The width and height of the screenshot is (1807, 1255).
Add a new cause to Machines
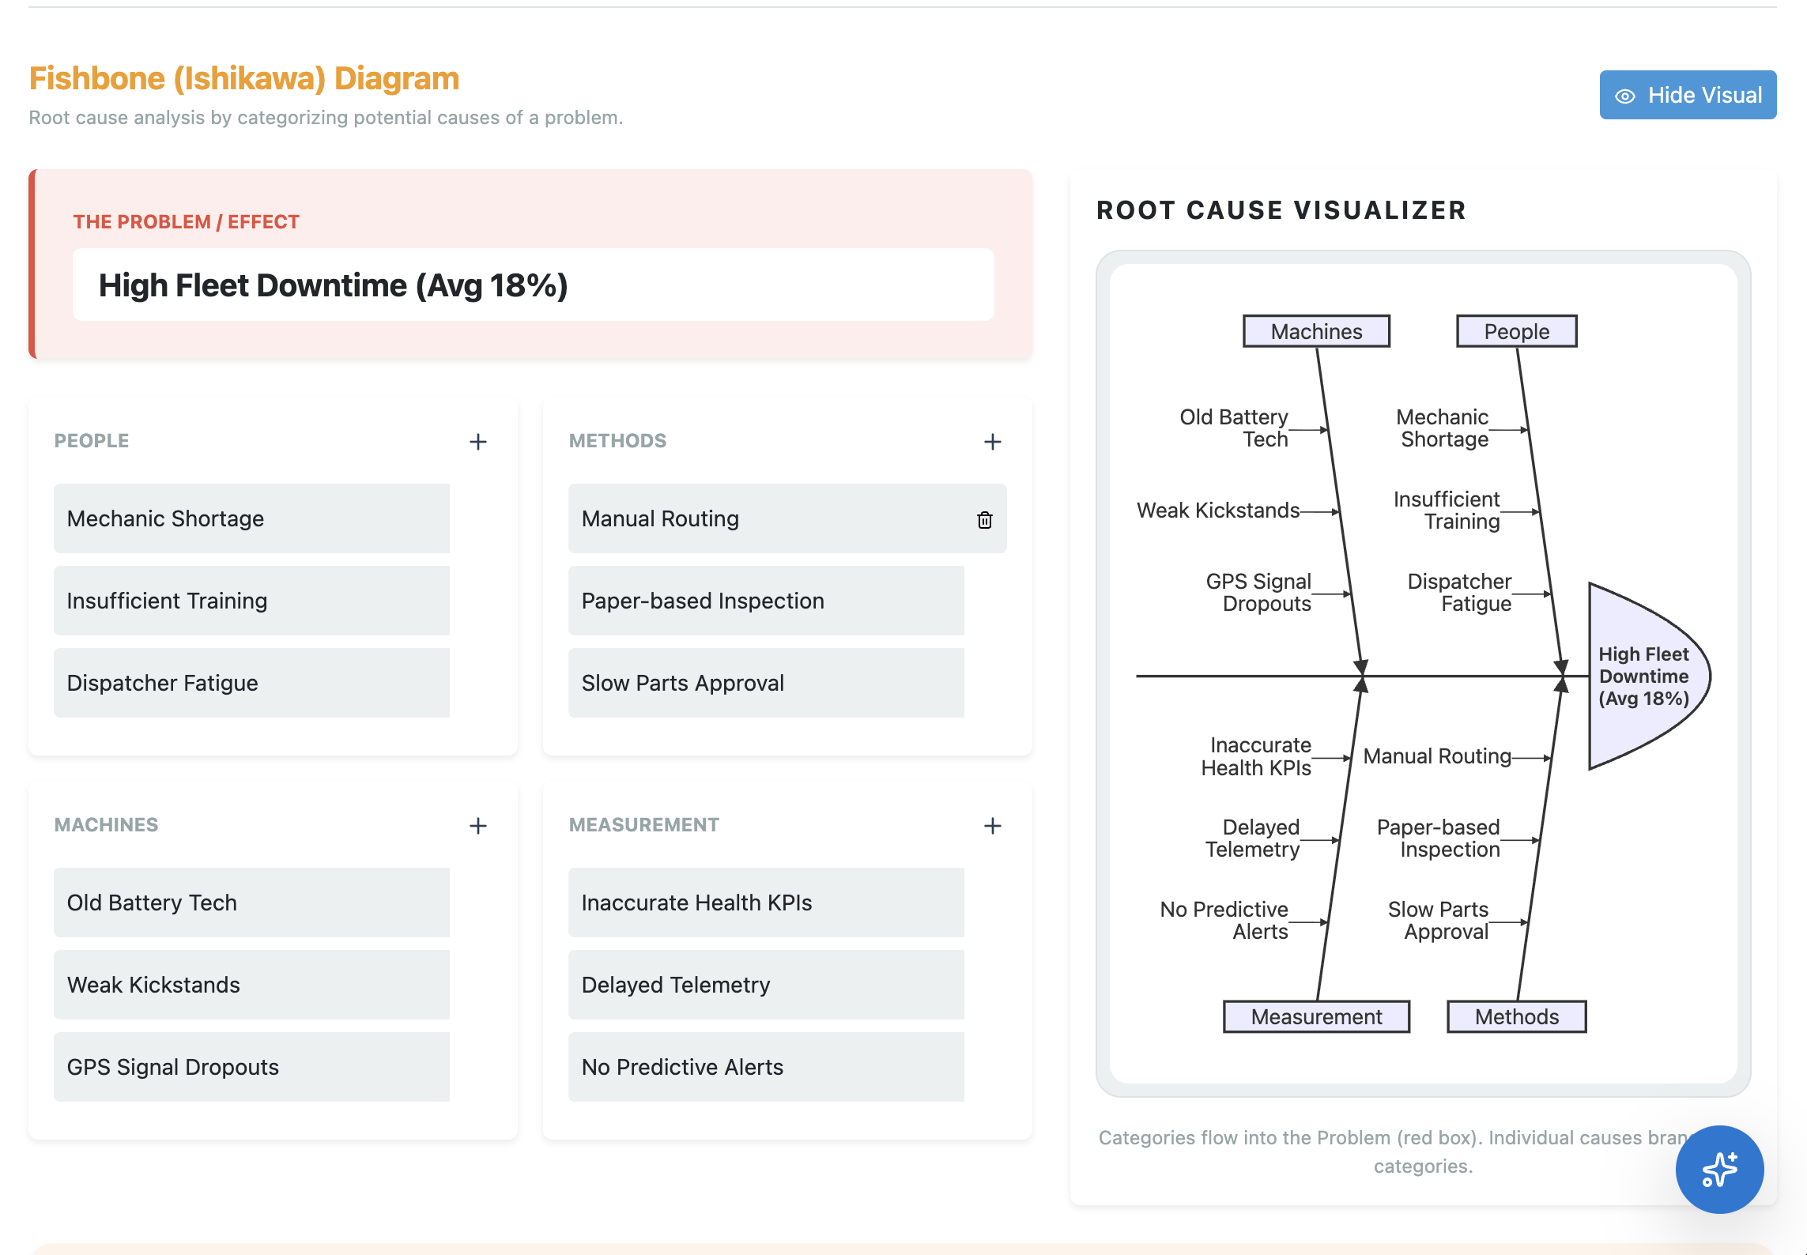click(x=478, y=826)
